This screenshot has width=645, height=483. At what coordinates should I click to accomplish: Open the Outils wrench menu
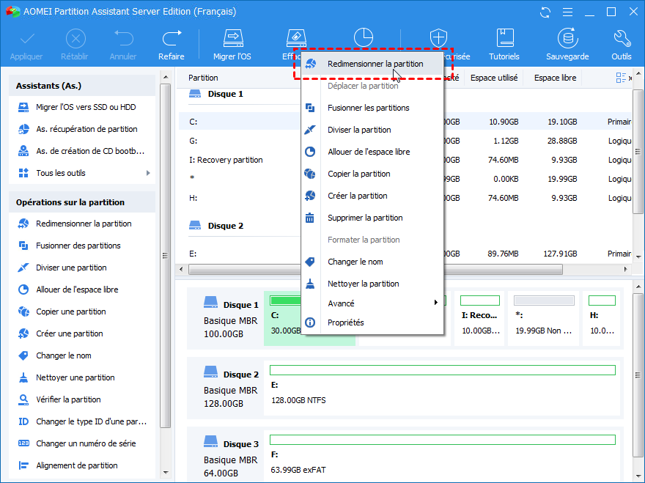coord(621,45)
